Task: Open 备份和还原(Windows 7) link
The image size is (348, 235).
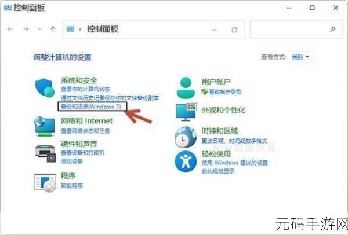Action: (x=91, y=107)
